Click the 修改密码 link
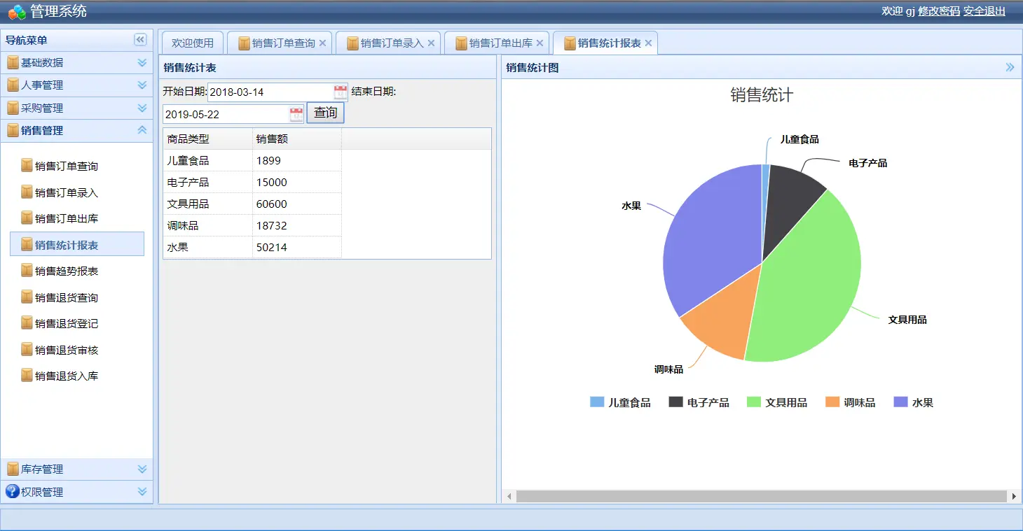The image size is (1023, 531). coord(939,11)
